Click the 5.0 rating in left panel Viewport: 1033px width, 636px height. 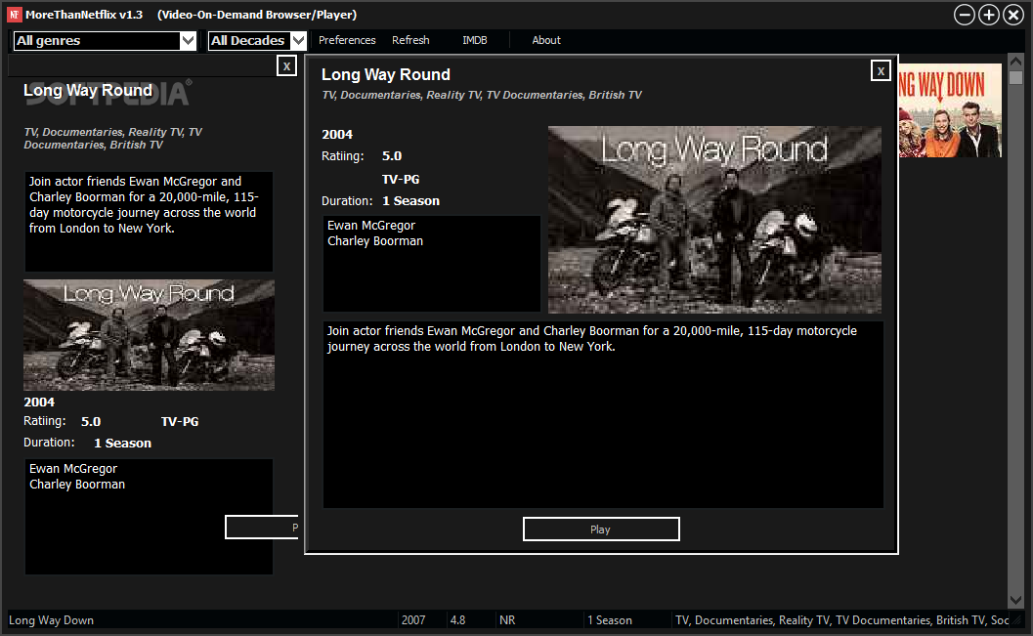coord(91,421)
